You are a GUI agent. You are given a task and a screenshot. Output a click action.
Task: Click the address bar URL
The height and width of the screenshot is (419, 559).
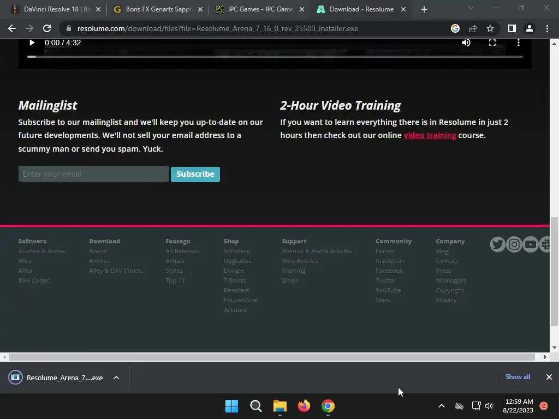coord(217,28)
